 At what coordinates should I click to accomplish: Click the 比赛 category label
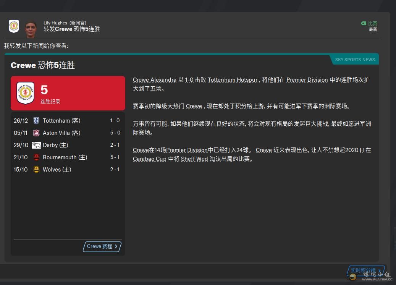pyautogui.click(x=372, y=23)
